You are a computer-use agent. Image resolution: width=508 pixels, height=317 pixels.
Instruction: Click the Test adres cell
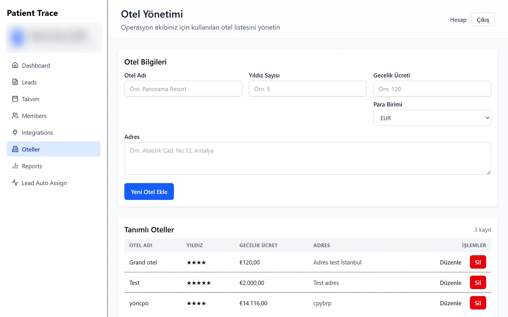[x=326, y=282]
